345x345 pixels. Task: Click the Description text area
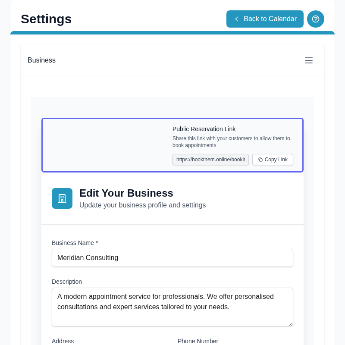pos(172,306)
